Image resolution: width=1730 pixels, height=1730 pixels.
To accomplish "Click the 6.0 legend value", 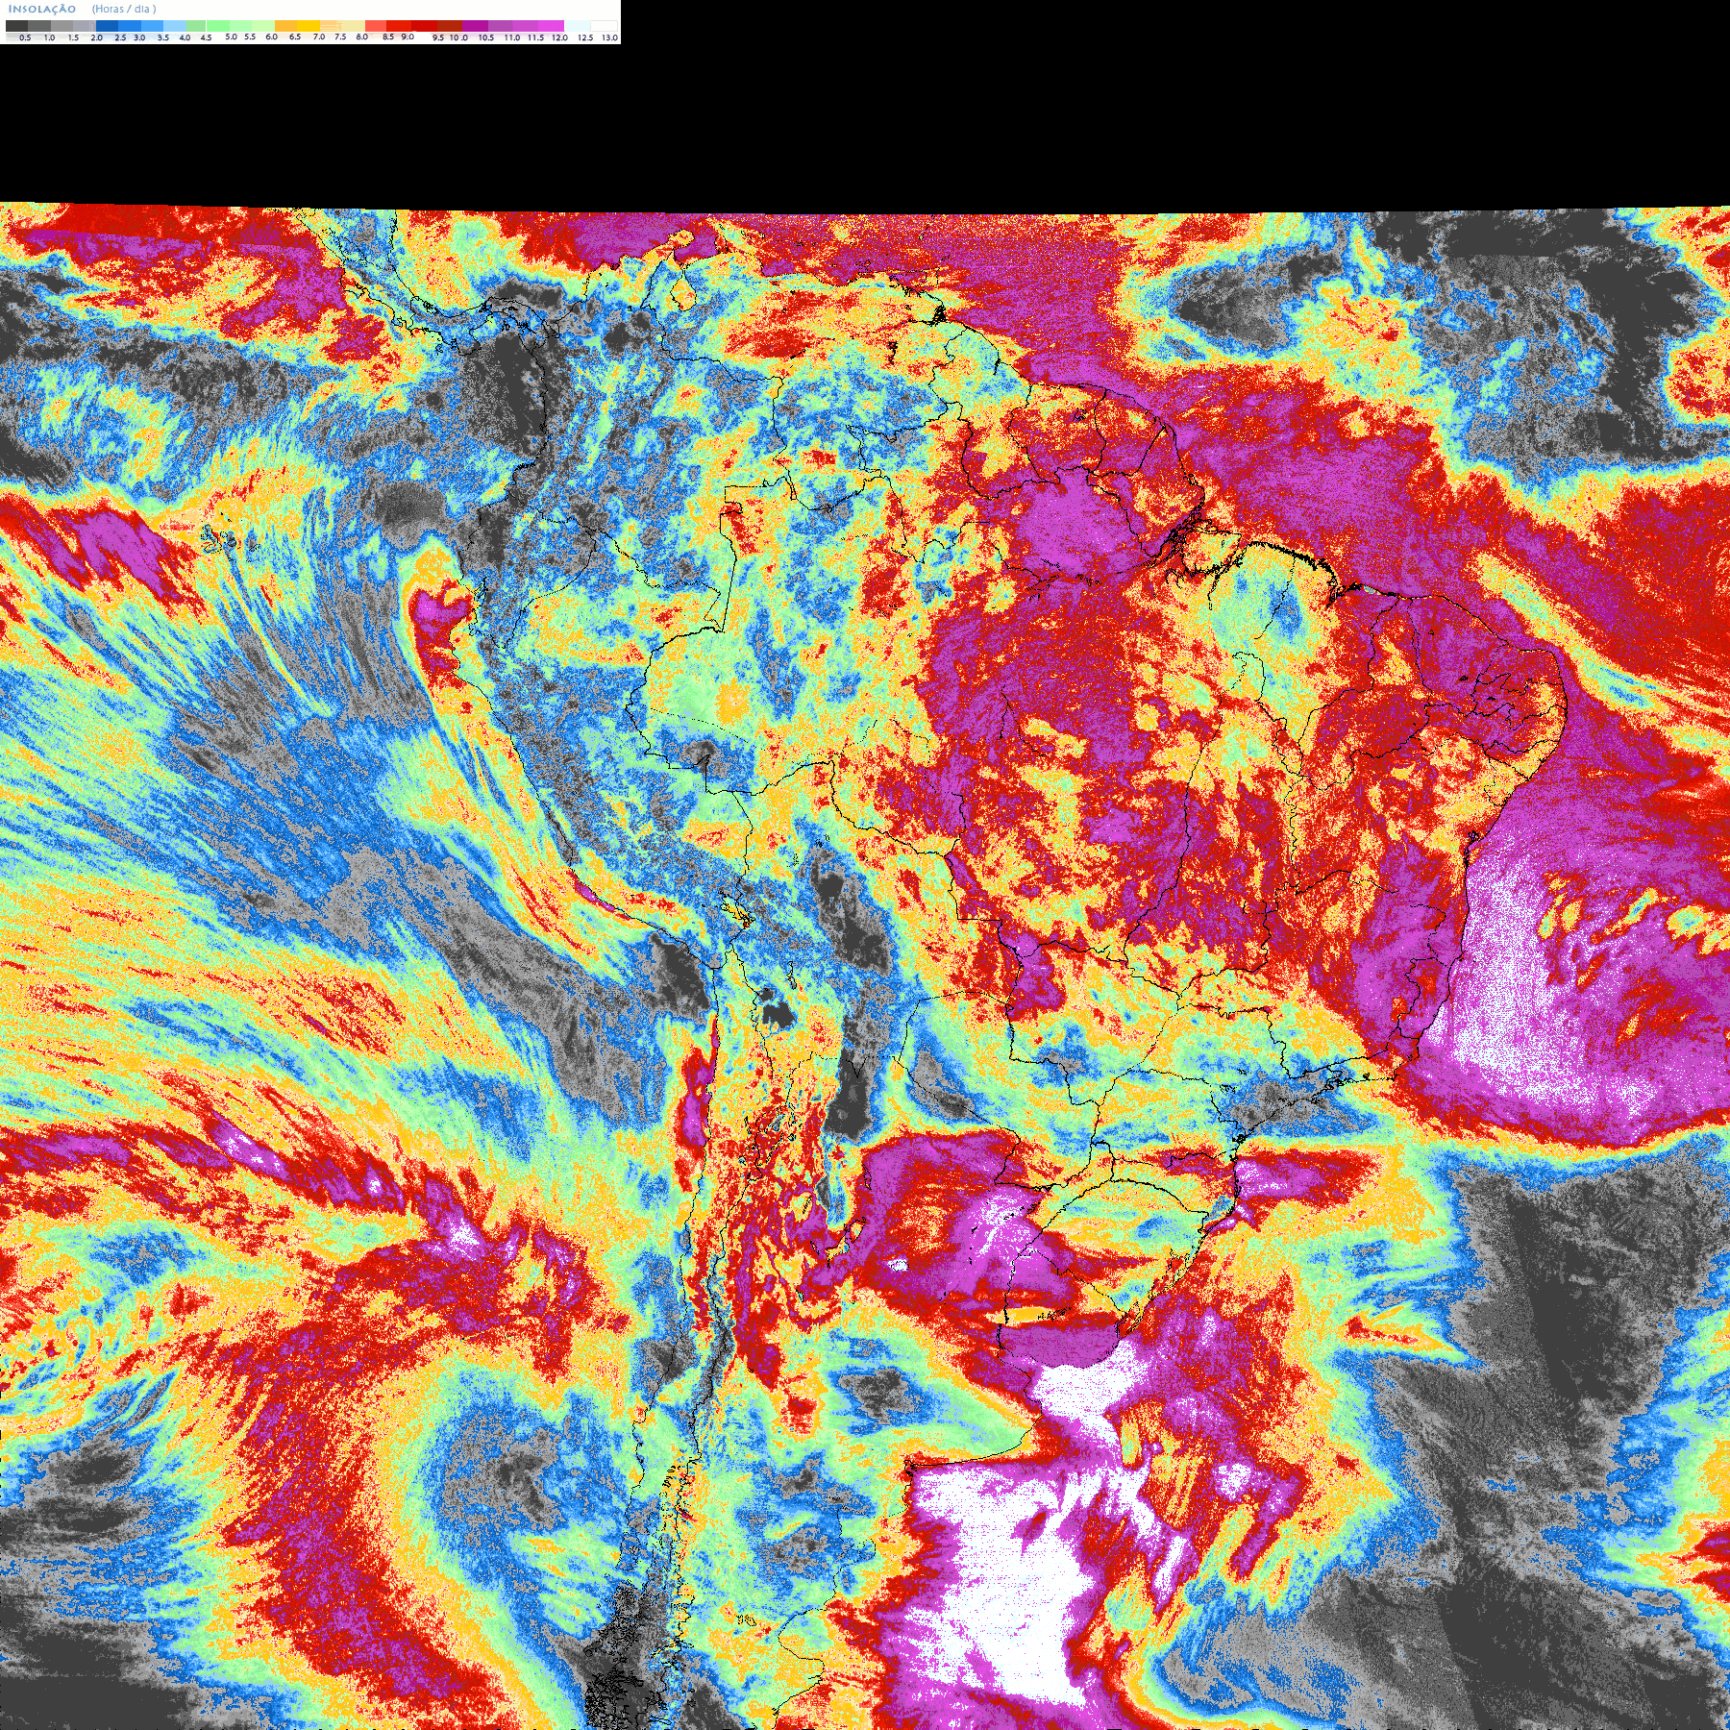I will [272, 37].
